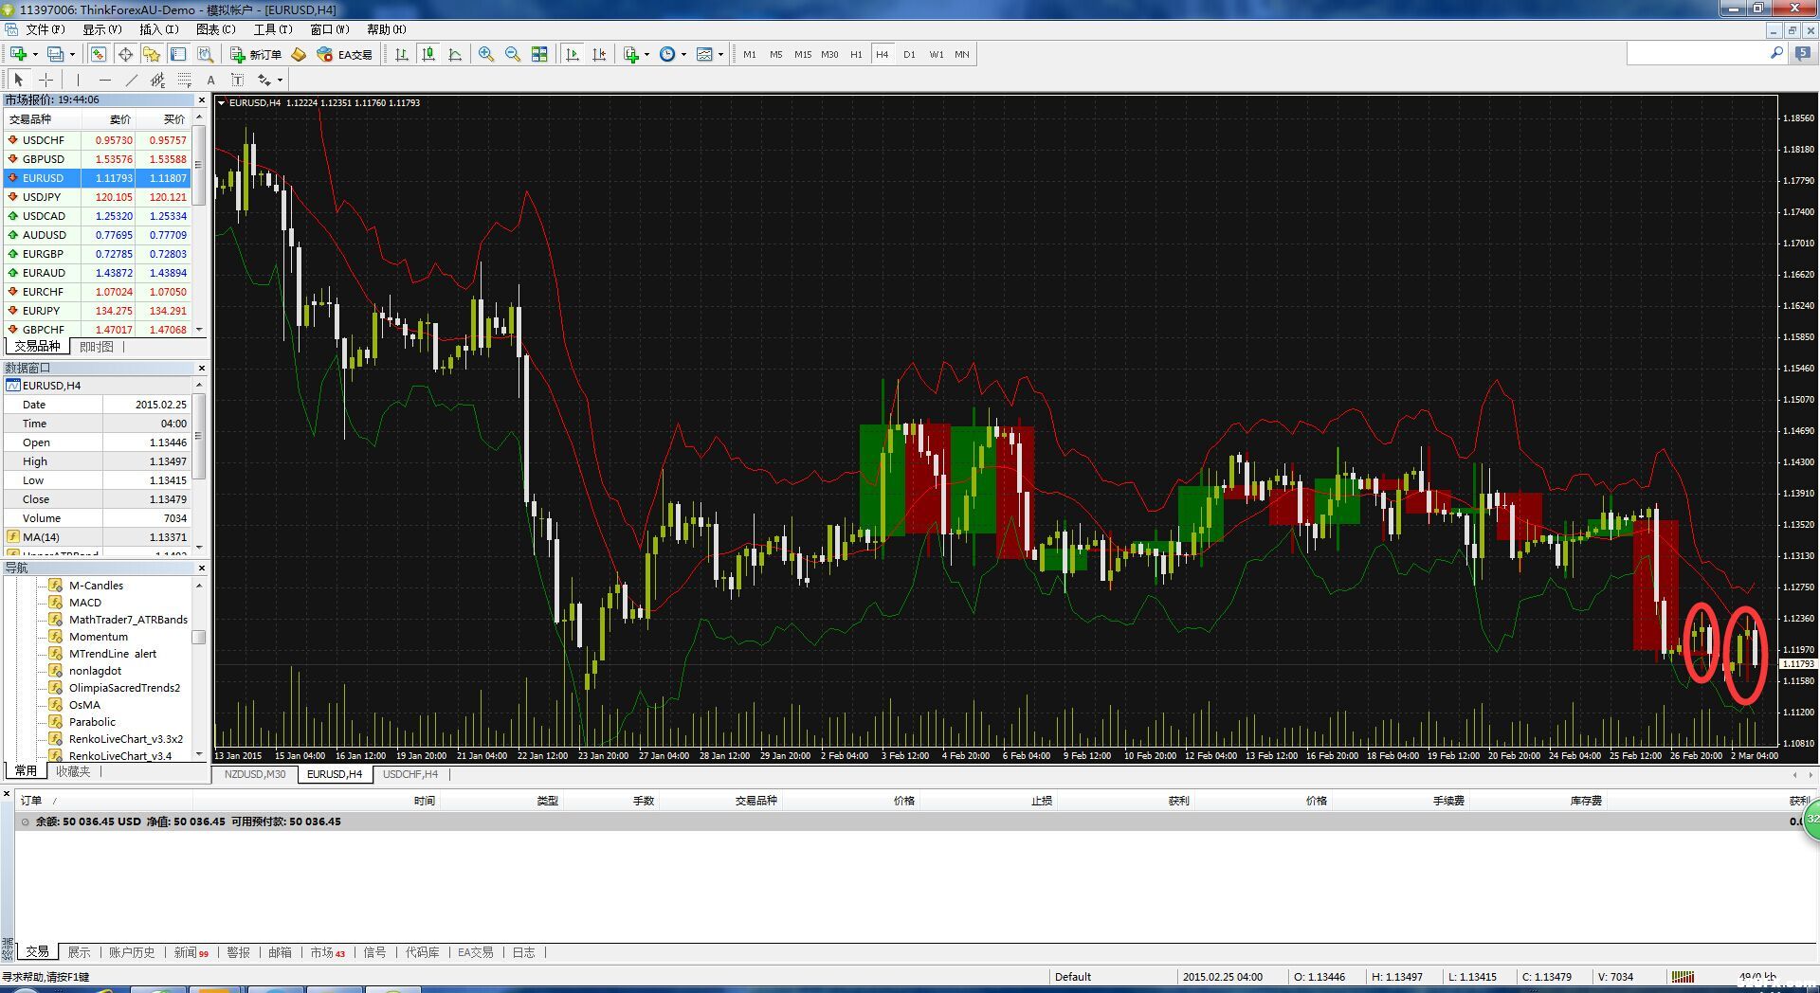Toggle EA交易 auto trading
Viewport: 1820px width, 993px height.
tap(345, 54)
